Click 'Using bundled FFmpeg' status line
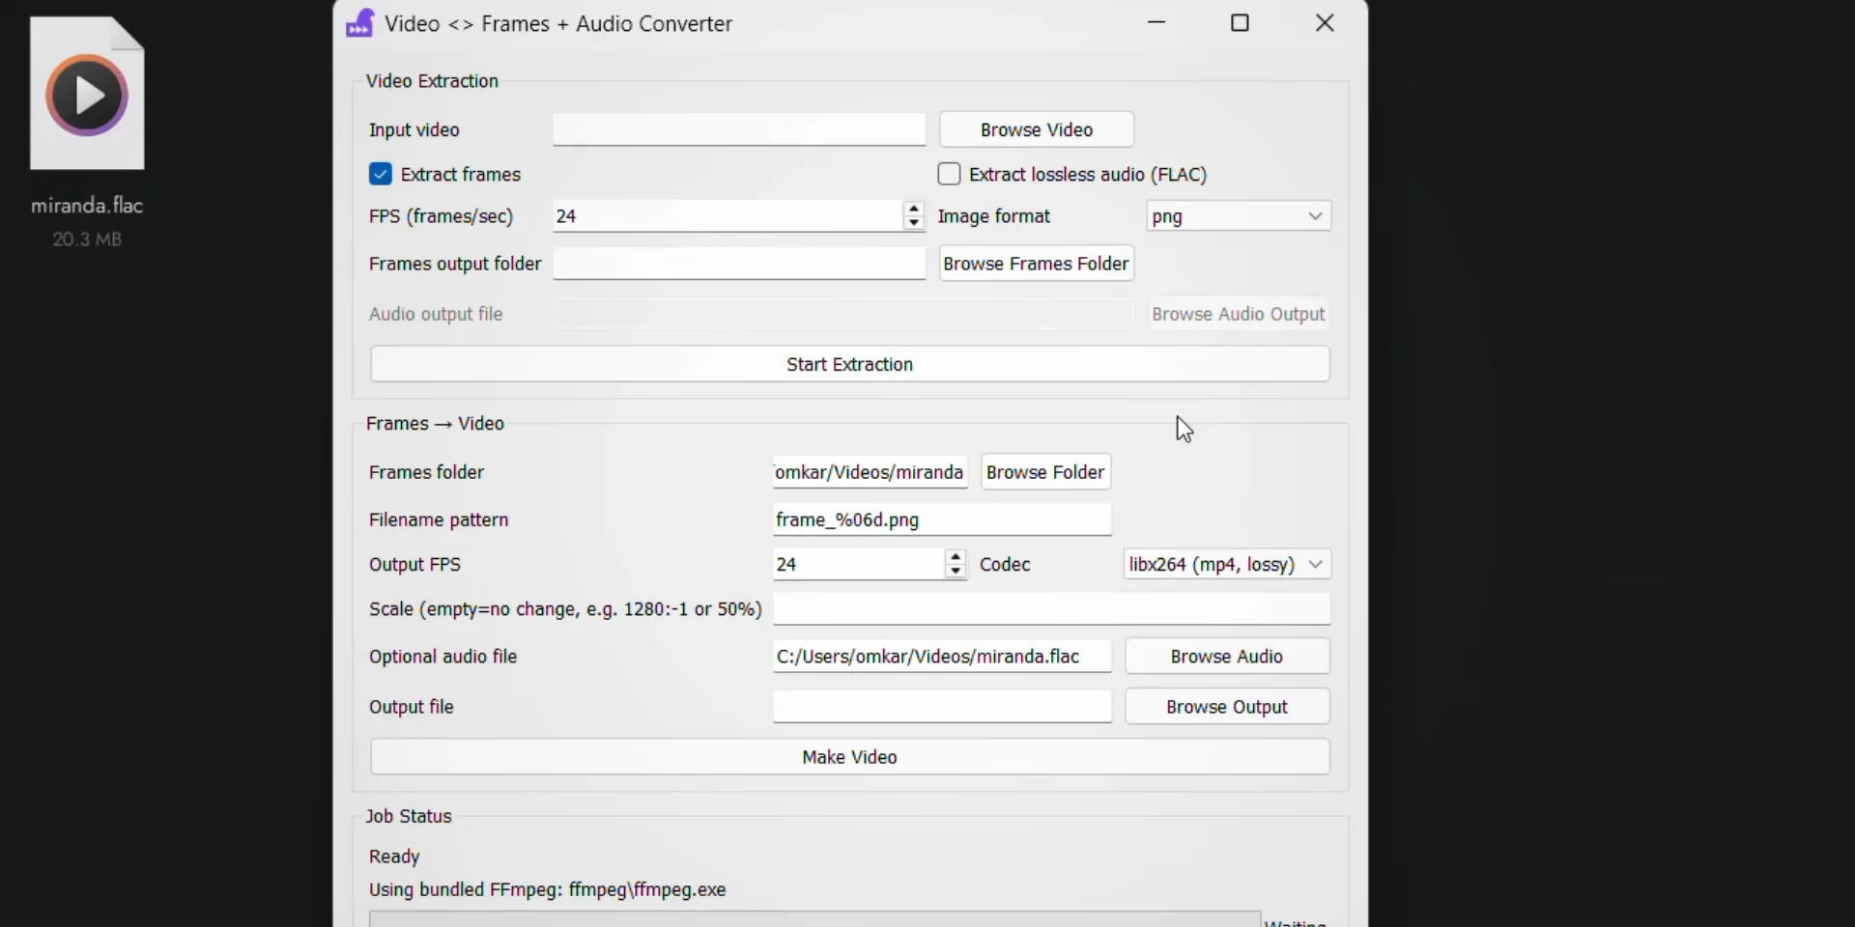The height and width of the screenshot is (927, 1855). point(547,889)
